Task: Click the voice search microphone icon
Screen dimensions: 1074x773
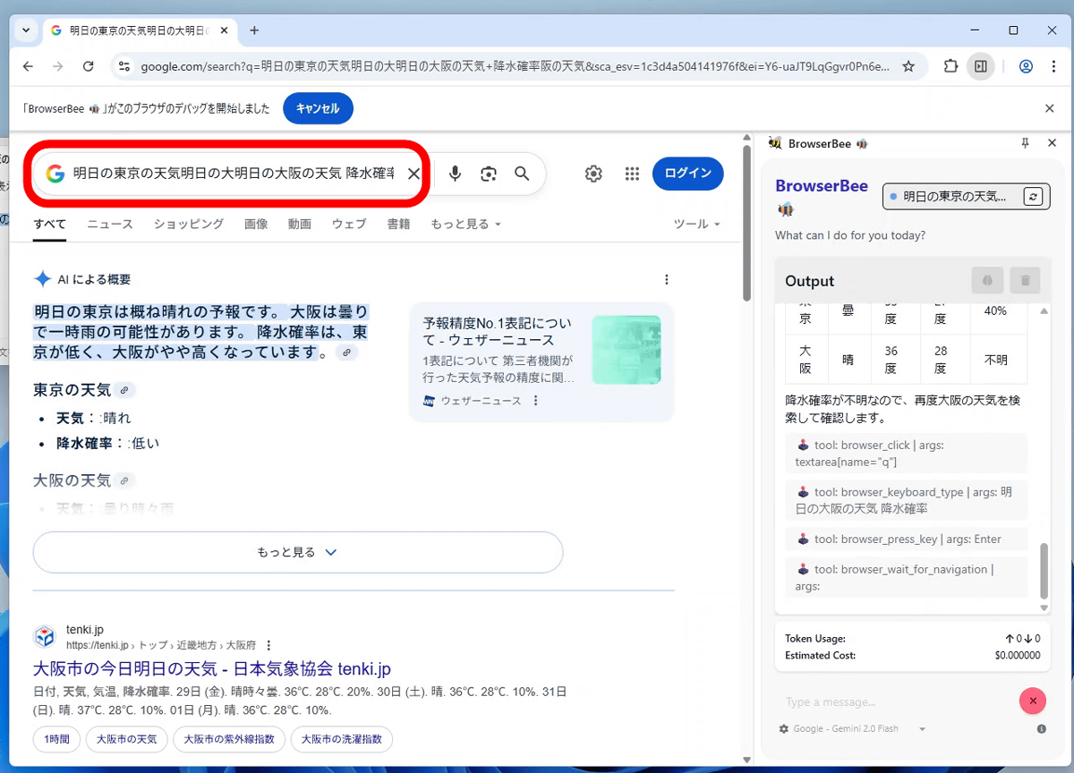Action: [455, 174]
